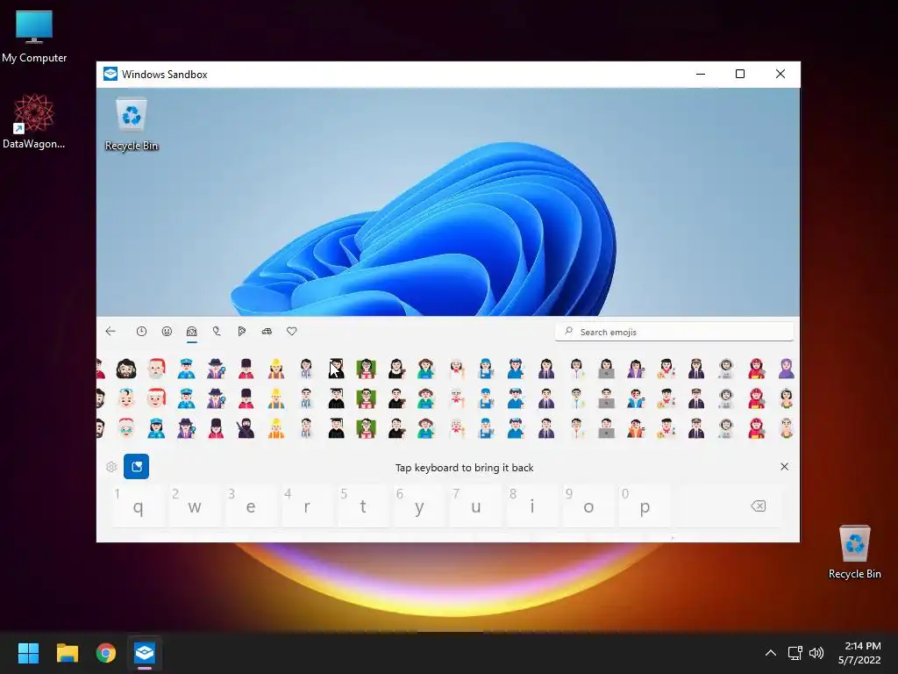The height and width of the screenshot is (674, 898).
Task: Tap the p key
Action: [645, 506]
